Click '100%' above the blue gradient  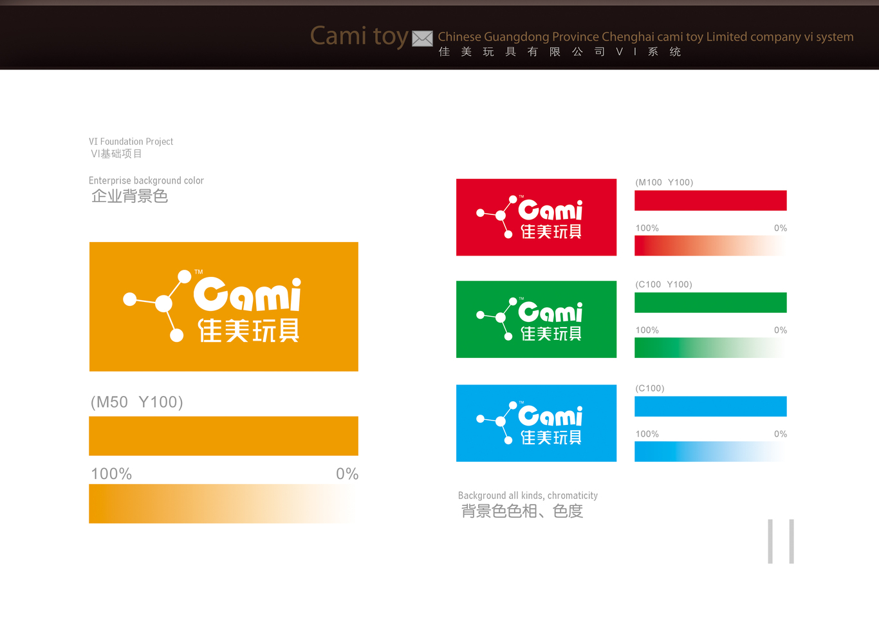tap(647, 434)
